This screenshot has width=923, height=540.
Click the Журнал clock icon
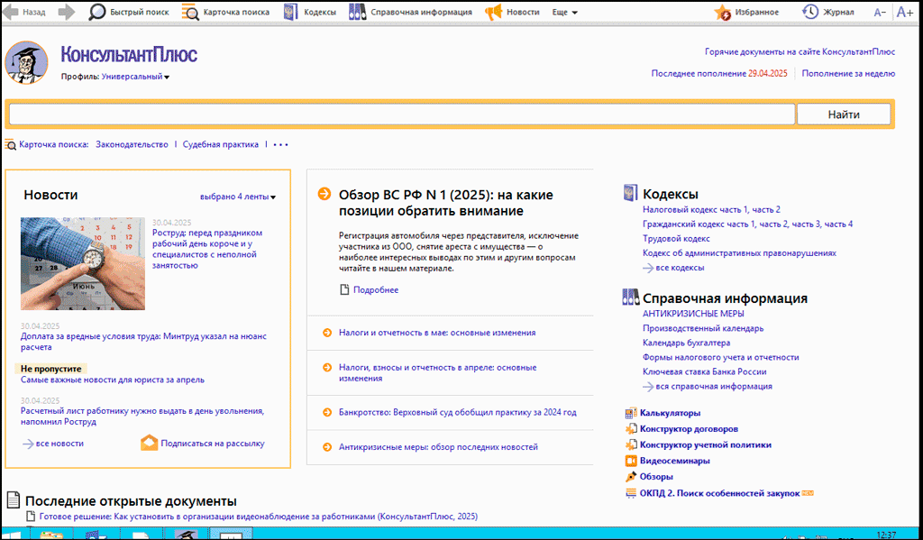810,12
